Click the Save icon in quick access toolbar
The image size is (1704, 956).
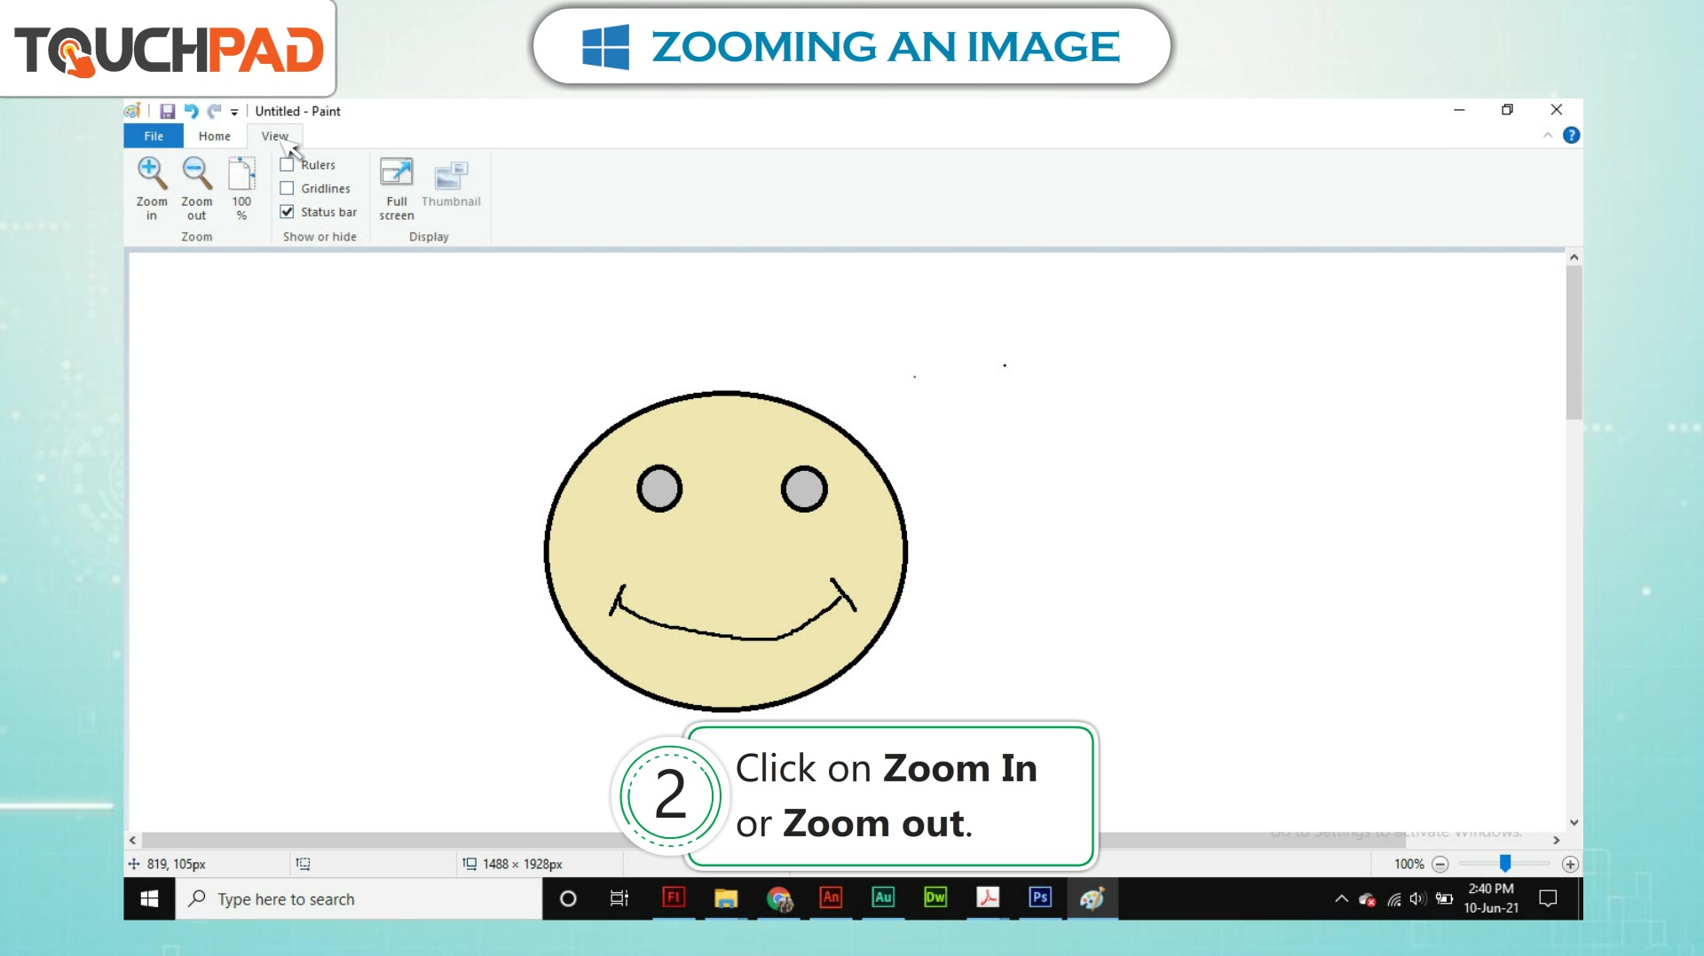click(167, 111)
